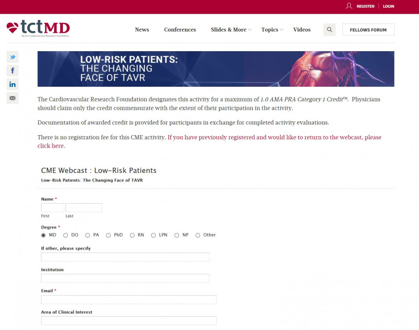Expand the Slides & More menu

231,30
